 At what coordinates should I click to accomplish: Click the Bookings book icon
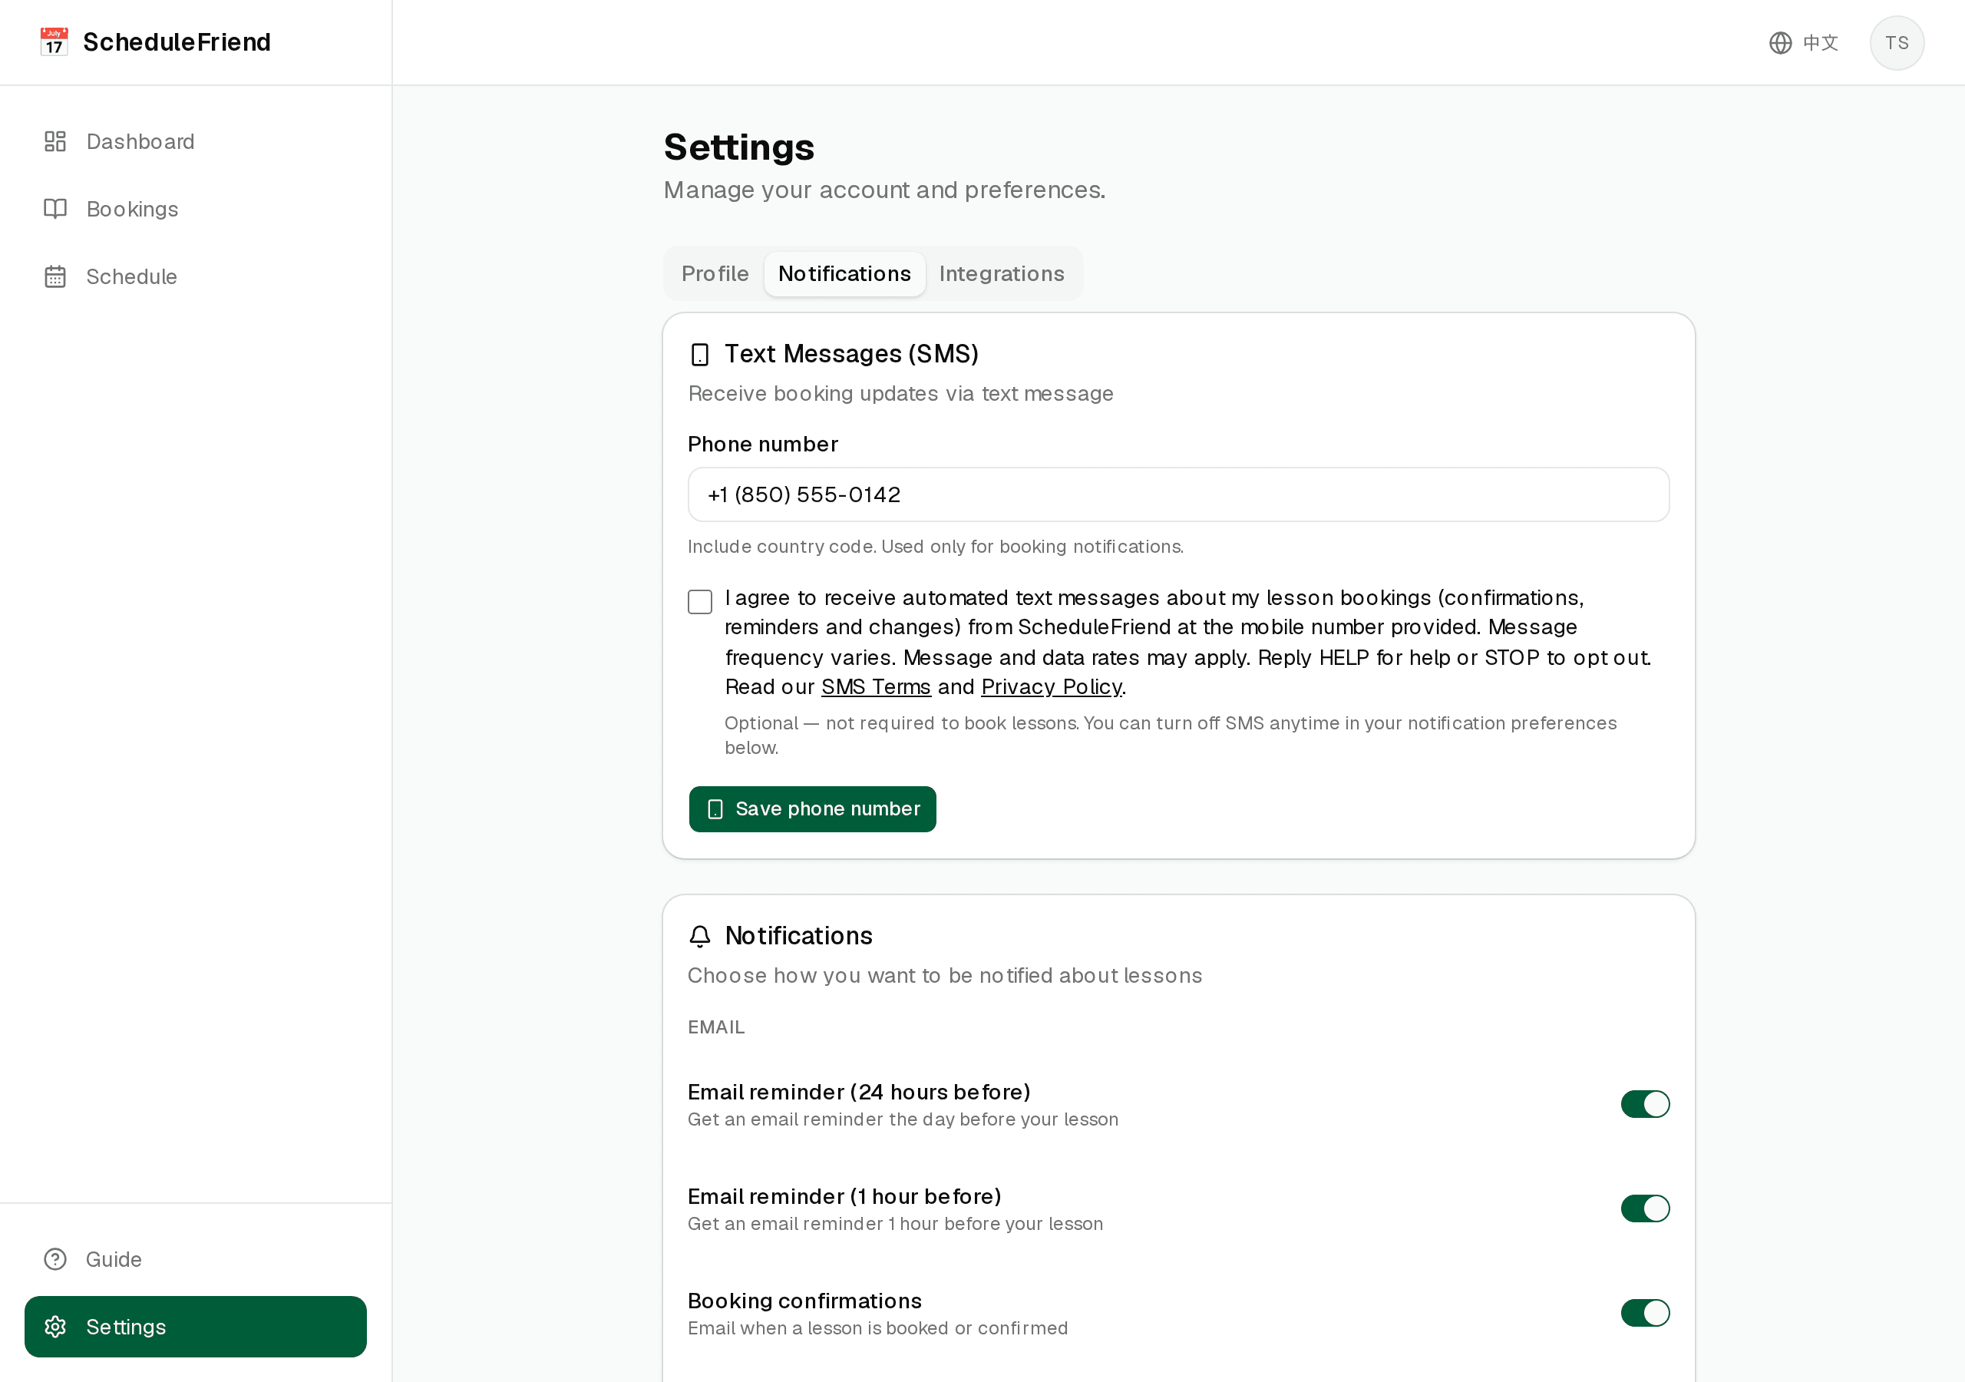(54, 209)
